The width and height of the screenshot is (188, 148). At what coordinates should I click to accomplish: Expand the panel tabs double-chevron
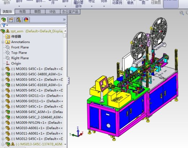[x=64, y=20]
